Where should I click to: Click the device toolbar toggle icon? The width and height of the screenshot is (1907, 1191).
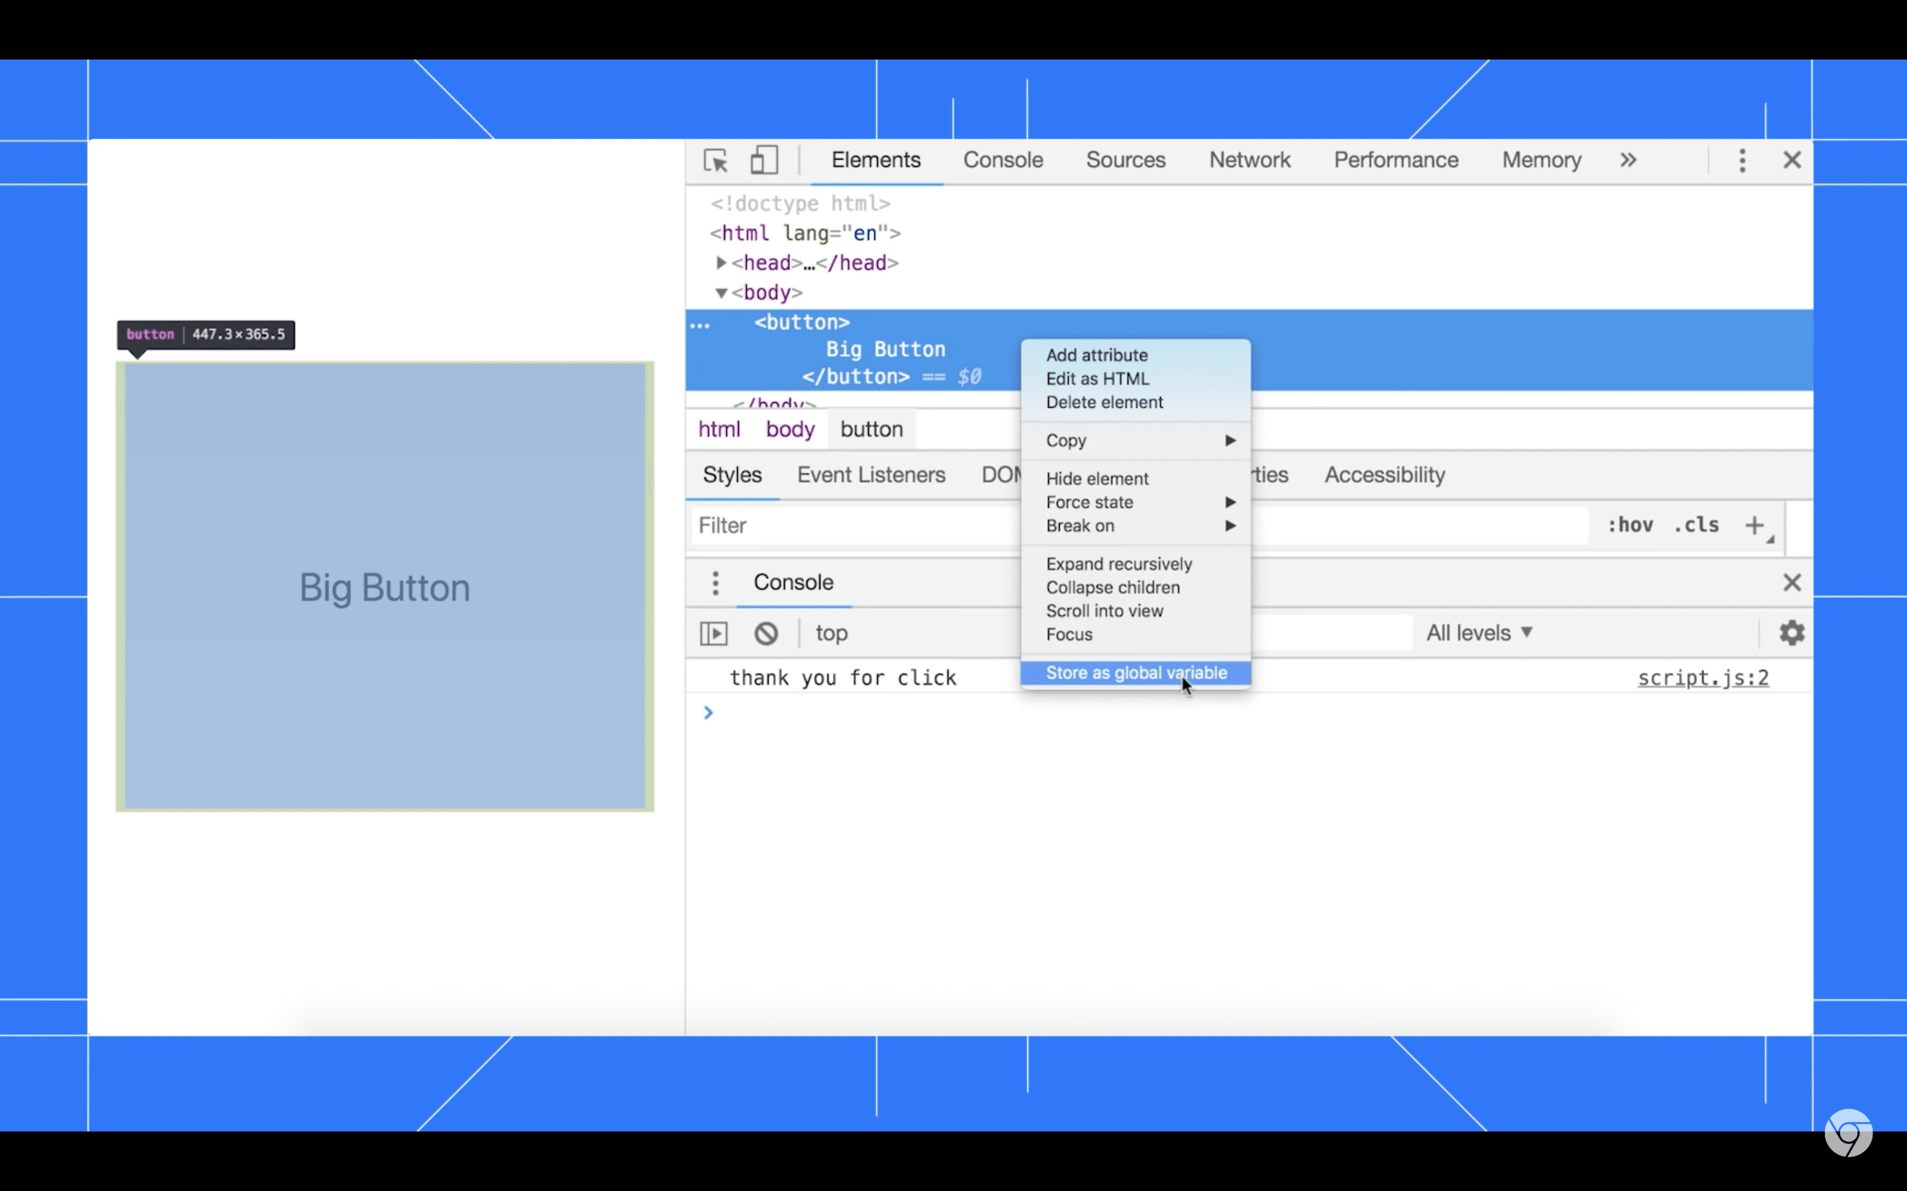pyautogui.click(x=763, y=161)
